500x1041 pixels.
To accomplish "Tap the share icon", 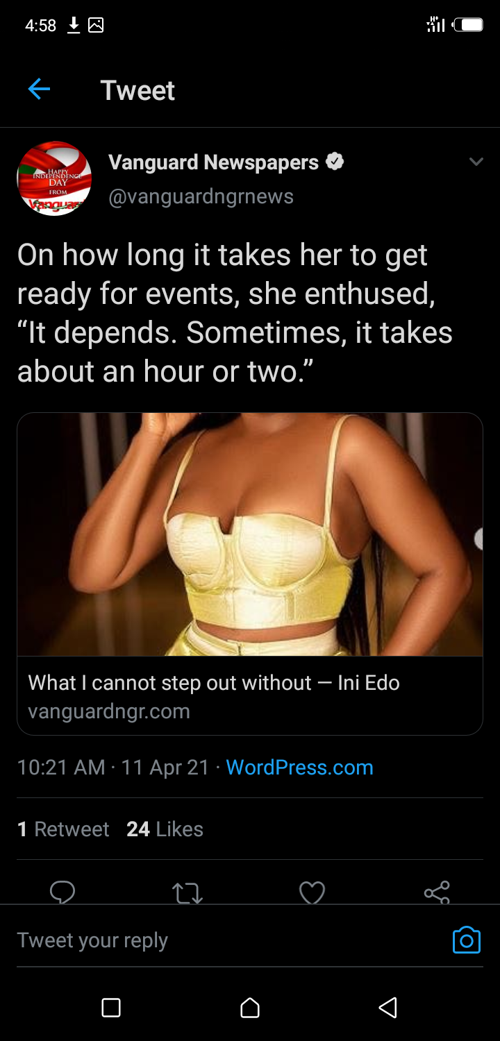I will point(437,892).
